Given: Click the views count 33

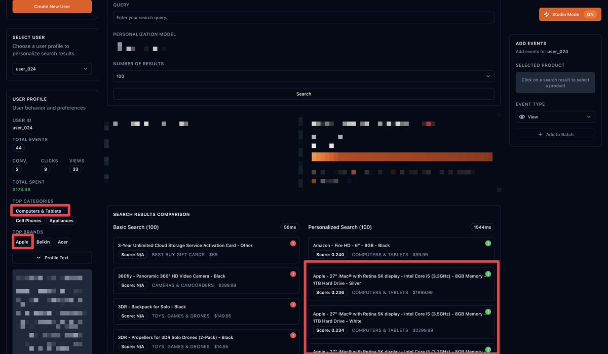Looking at the screenshot, I should 75,169.
